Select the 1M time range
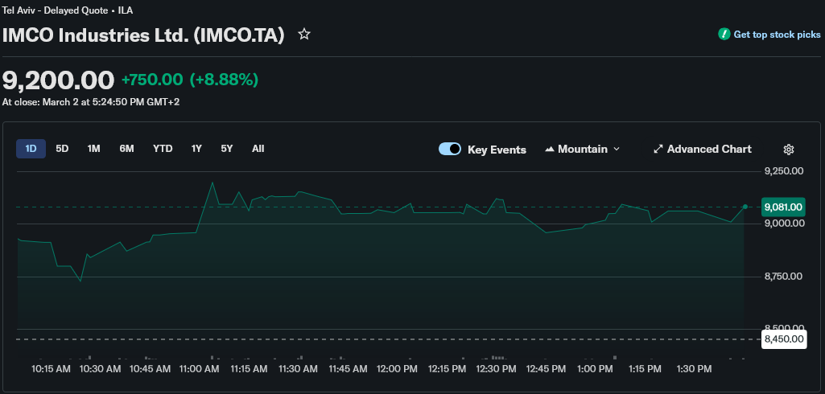Screen dimensions: 825x394 point(93,149)
